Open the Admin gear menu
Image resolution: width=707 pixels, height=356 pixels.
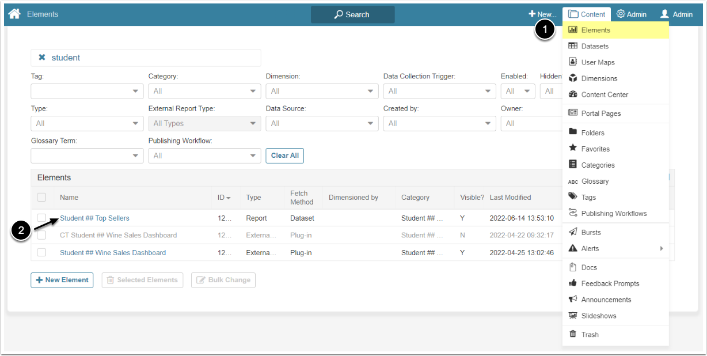[632, 14]
